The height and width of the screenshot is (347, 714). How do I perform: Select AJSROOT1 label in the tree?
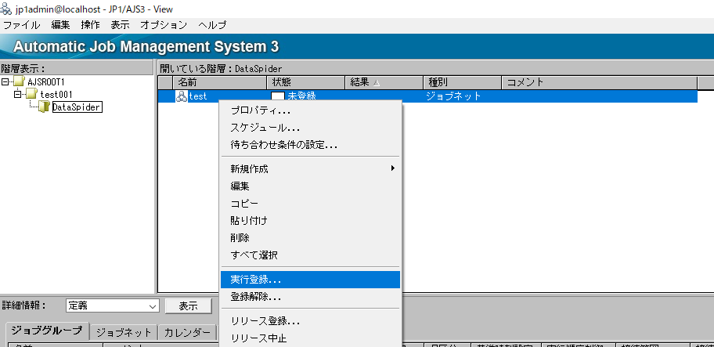46,82
